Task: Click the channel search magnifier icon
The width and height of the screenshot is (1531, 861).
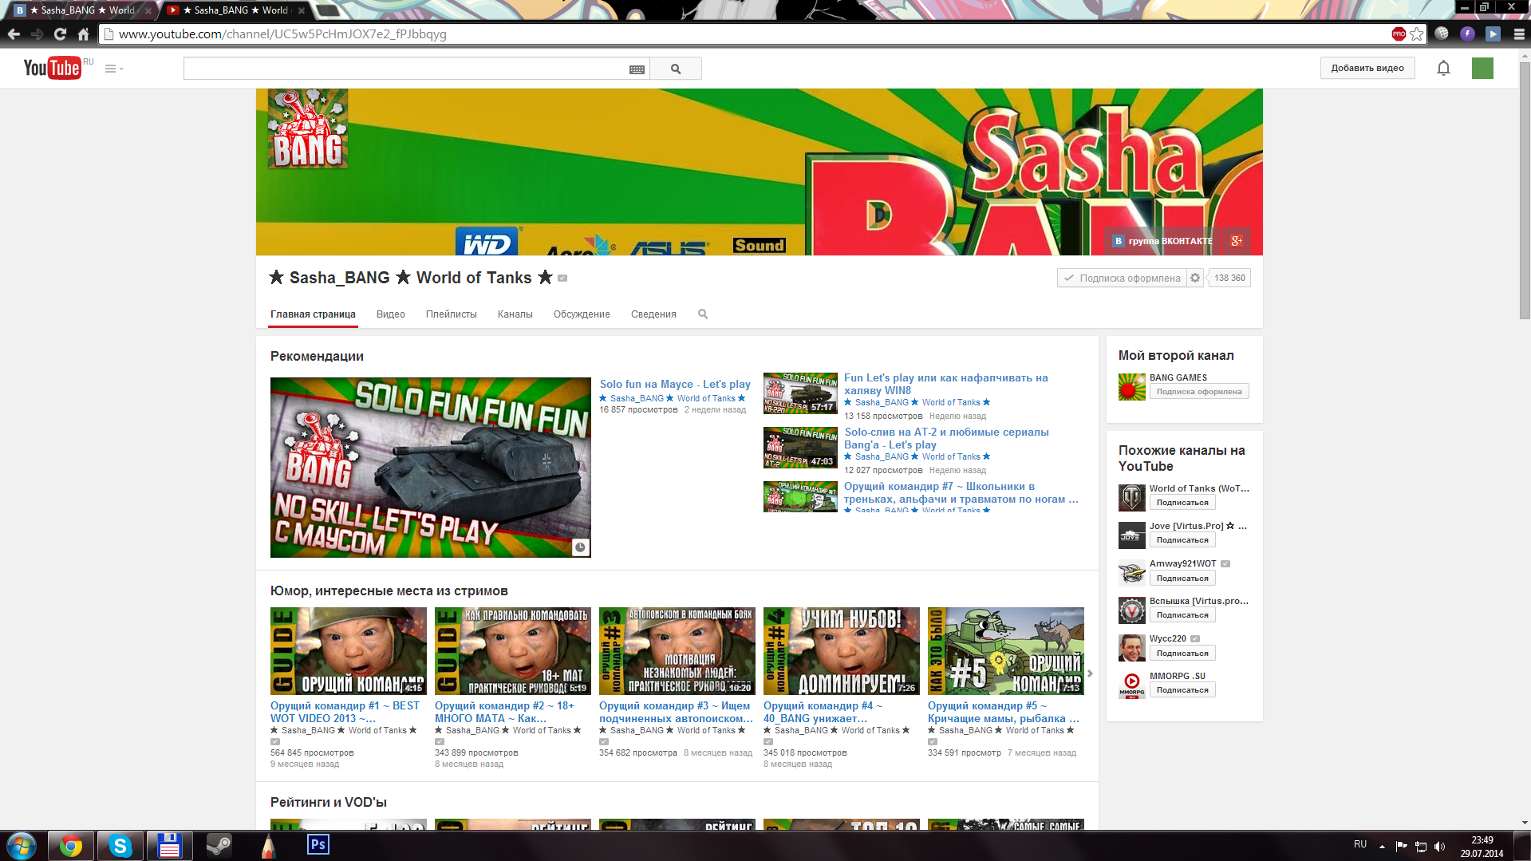Action: [x=703, y=314]
